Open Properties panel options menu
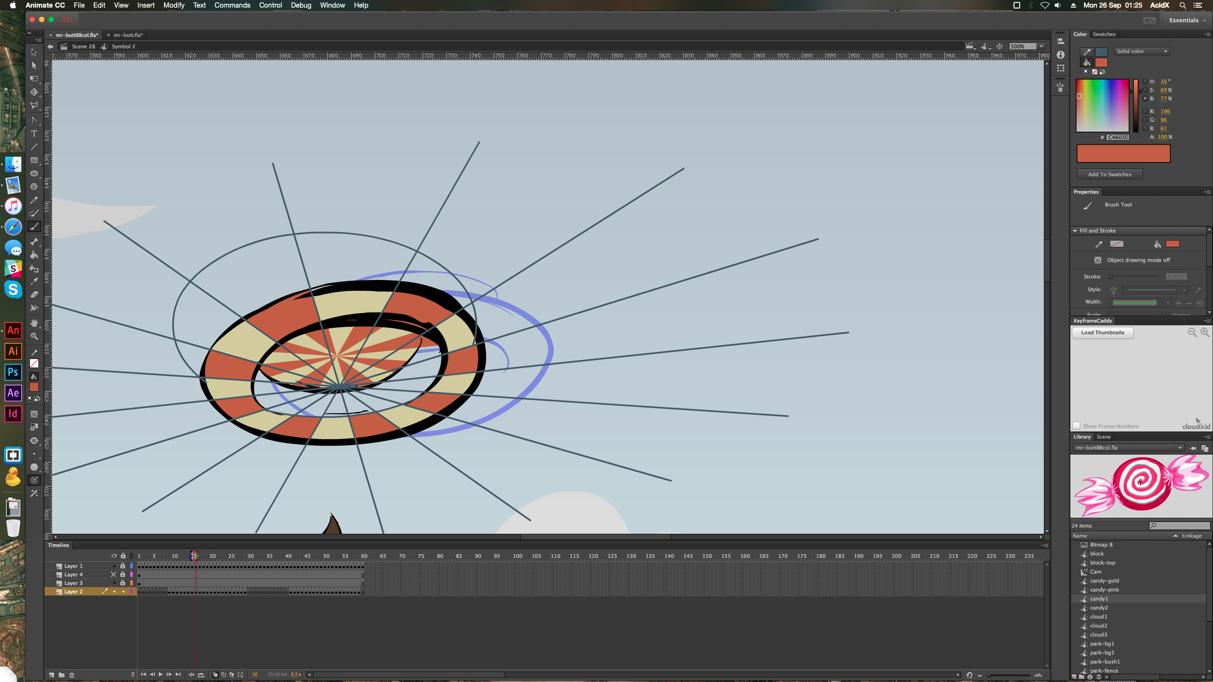 pyautogui.click(x=1207, y=192)
